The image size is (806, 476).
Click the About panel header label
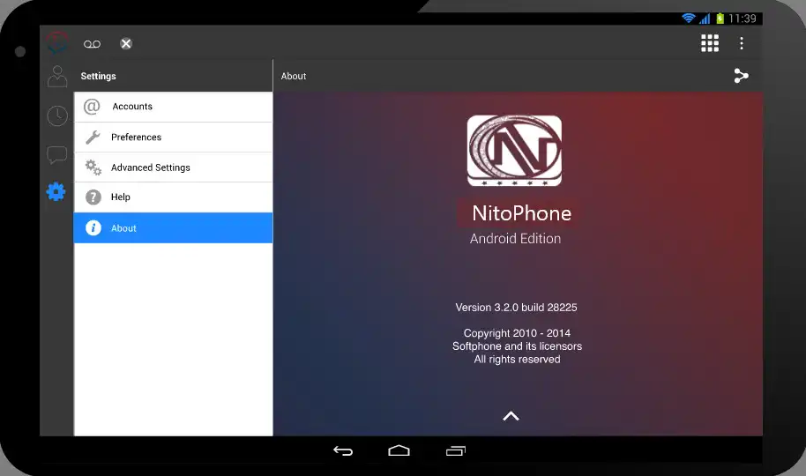coord(294,76)
